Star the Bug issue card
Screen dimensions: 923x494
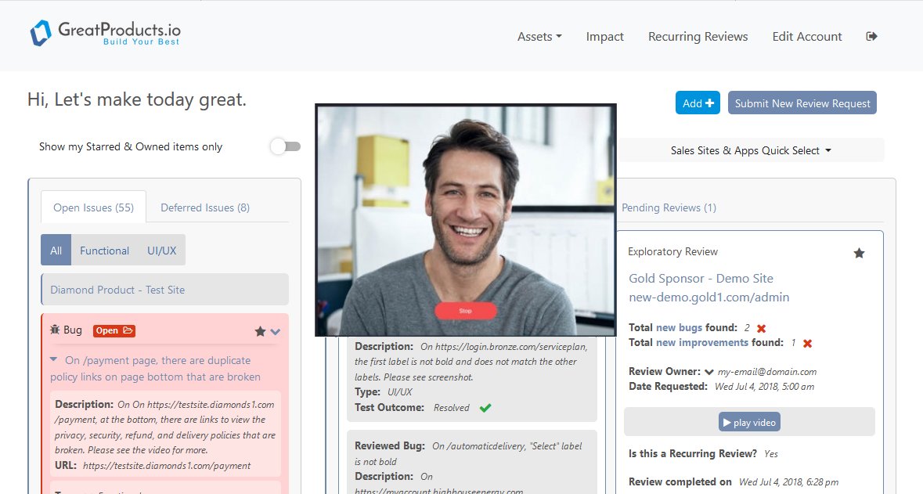(x=260, y=331)
